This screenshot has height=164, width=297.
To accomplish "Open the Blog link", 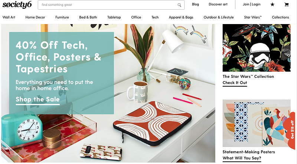I will pyautogui.click(x=195, y=4).
